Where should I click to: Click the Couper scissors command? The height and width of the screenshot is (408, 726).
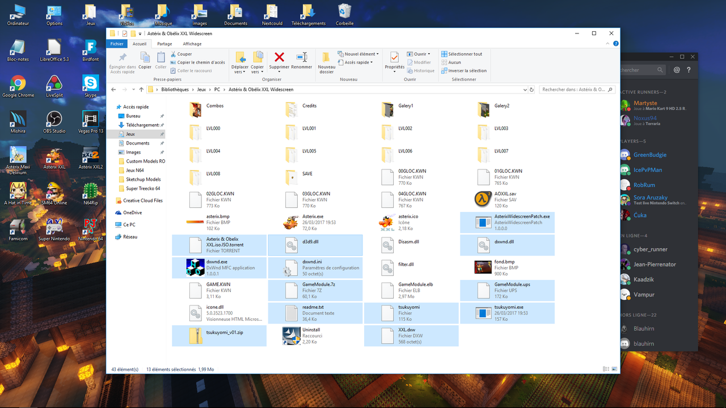pos(181,54)
